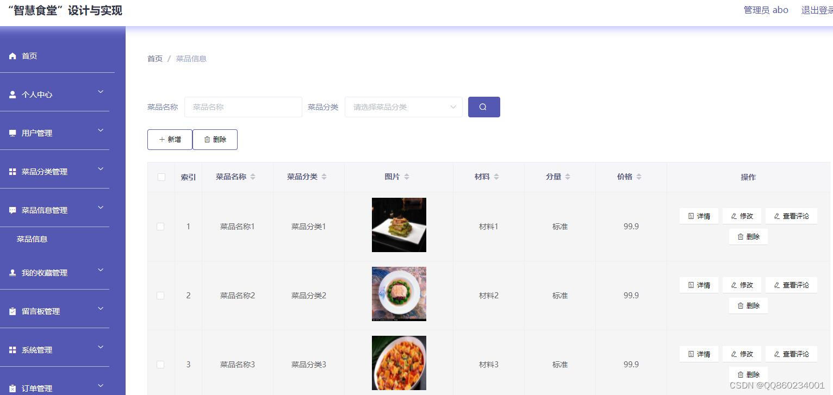The width and height of the screenshot is (833, 395).
Task: Click 查看评论 on row 1
Action: [791, 216]
